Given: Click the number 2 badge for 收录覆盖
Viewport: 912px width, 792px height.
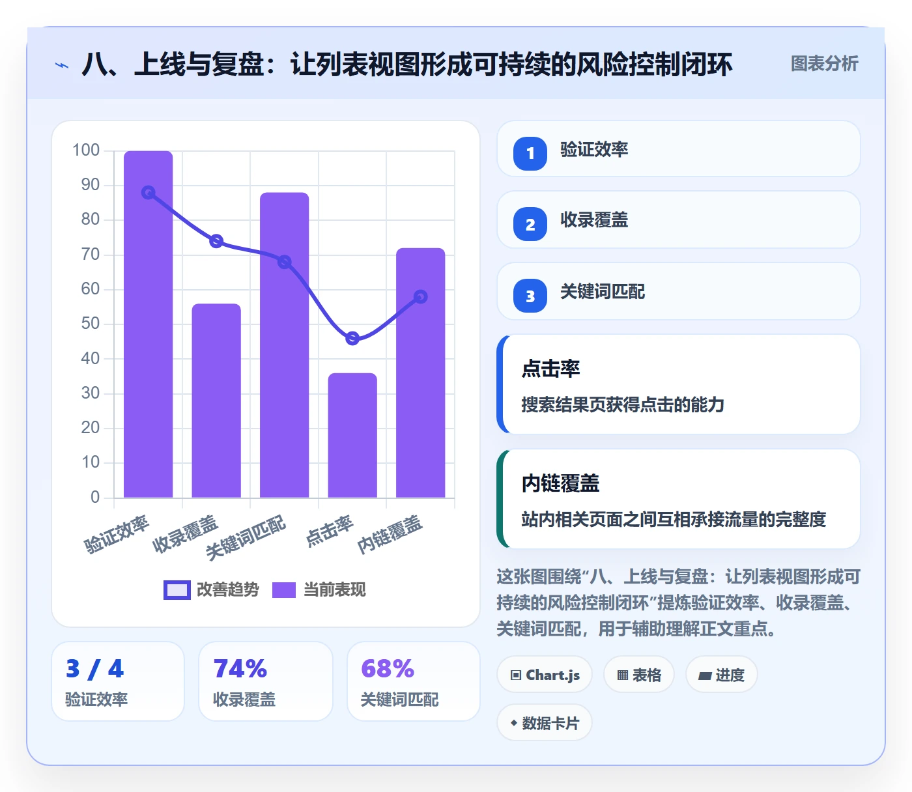Looking at the screenshot, I should click(530, 224).
